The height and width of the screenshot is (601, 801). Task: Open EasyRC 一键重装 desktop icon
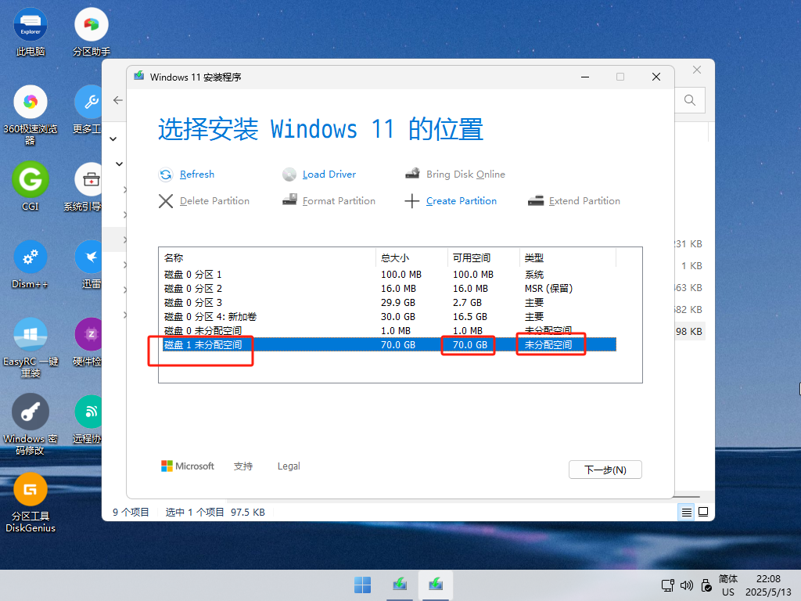31,347
